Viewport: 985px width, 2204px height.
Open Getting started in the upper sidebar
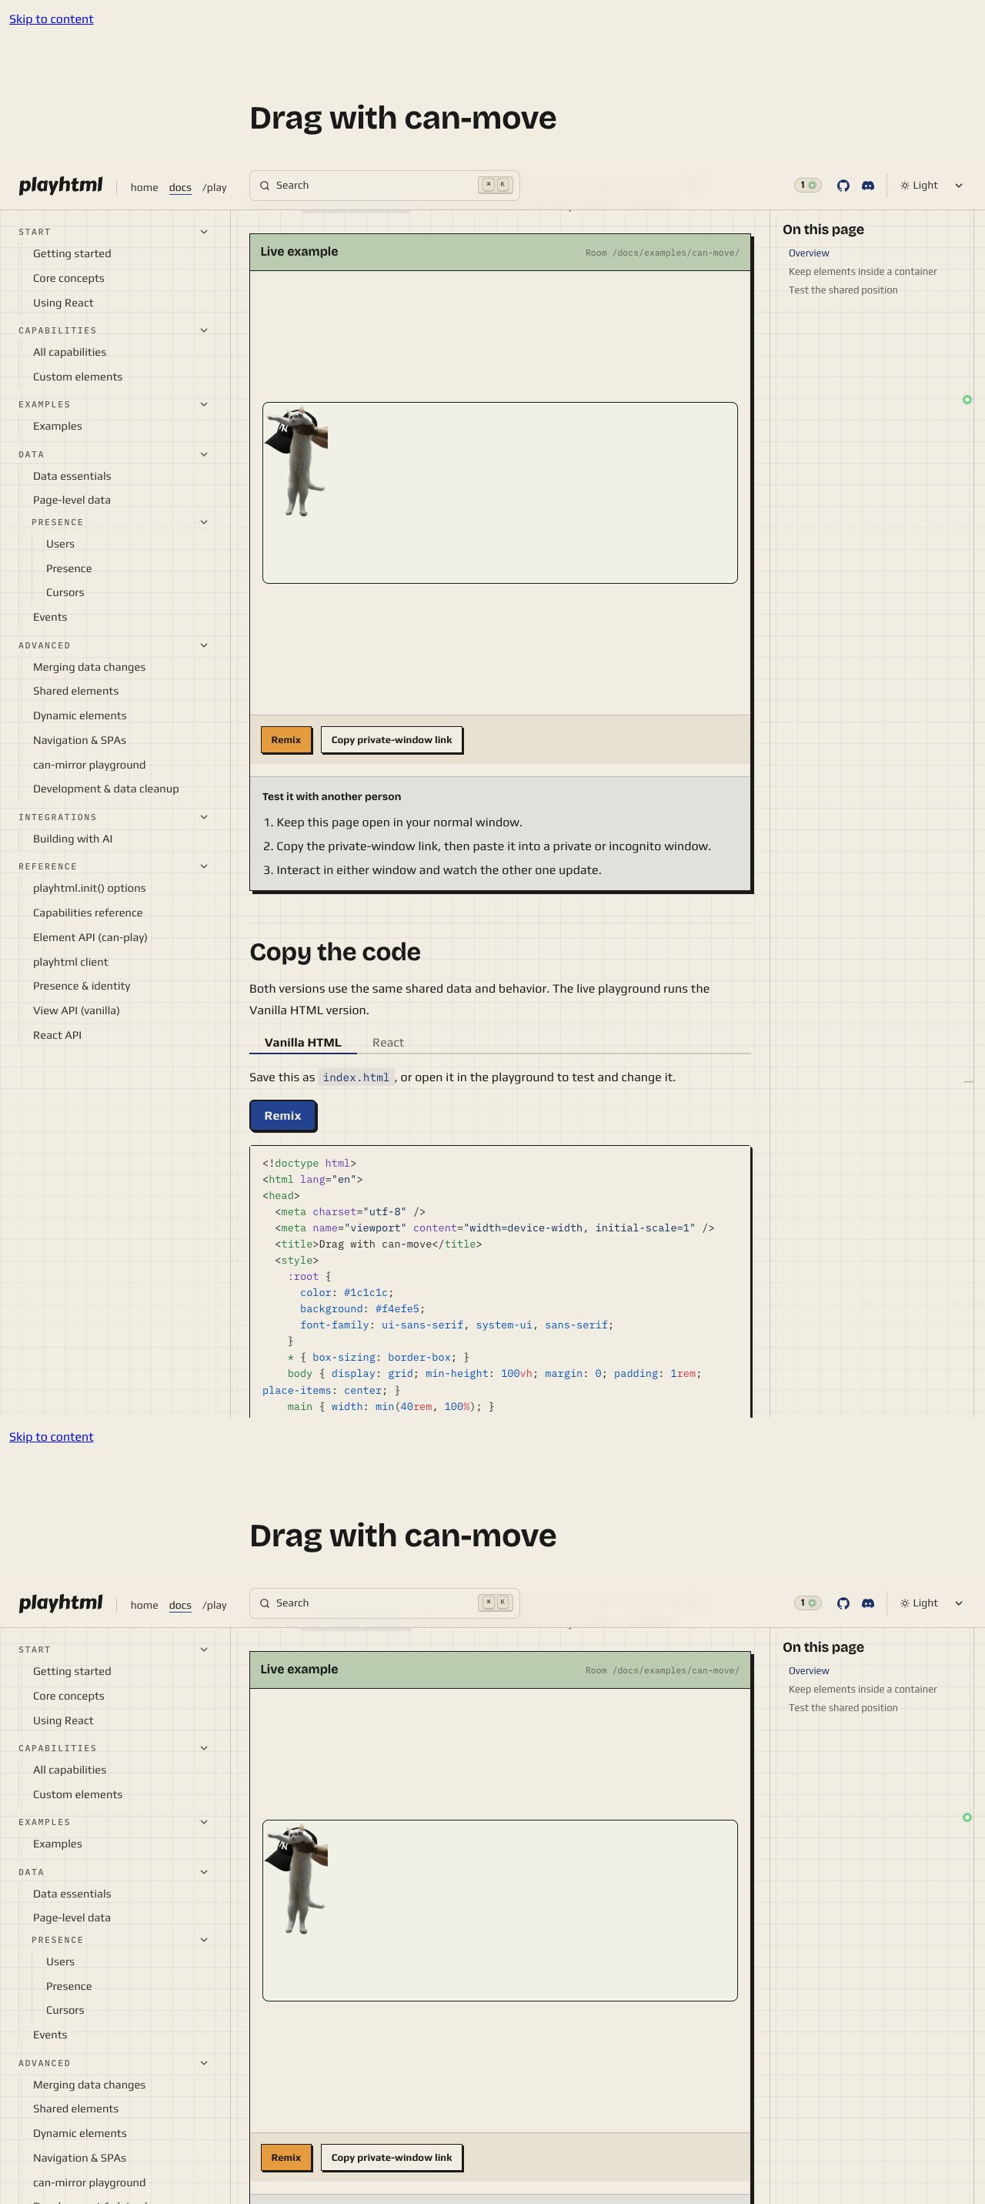pyautogui.click(x=72, y=253)
